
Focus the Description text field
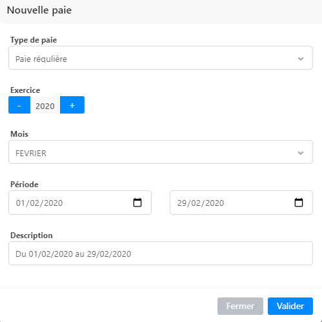[x=161, y=253]
